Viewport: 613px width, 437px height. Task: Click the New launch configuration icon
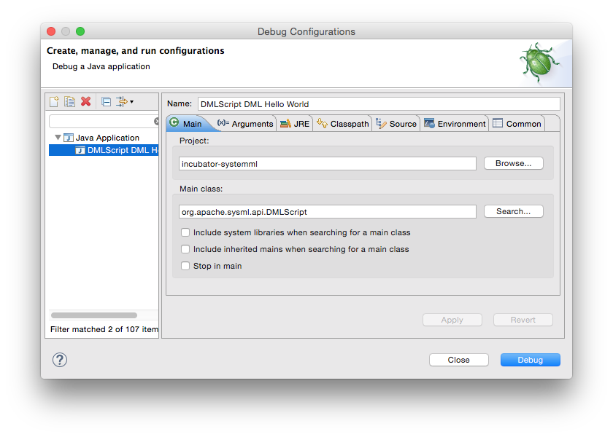tap(53, 102)
